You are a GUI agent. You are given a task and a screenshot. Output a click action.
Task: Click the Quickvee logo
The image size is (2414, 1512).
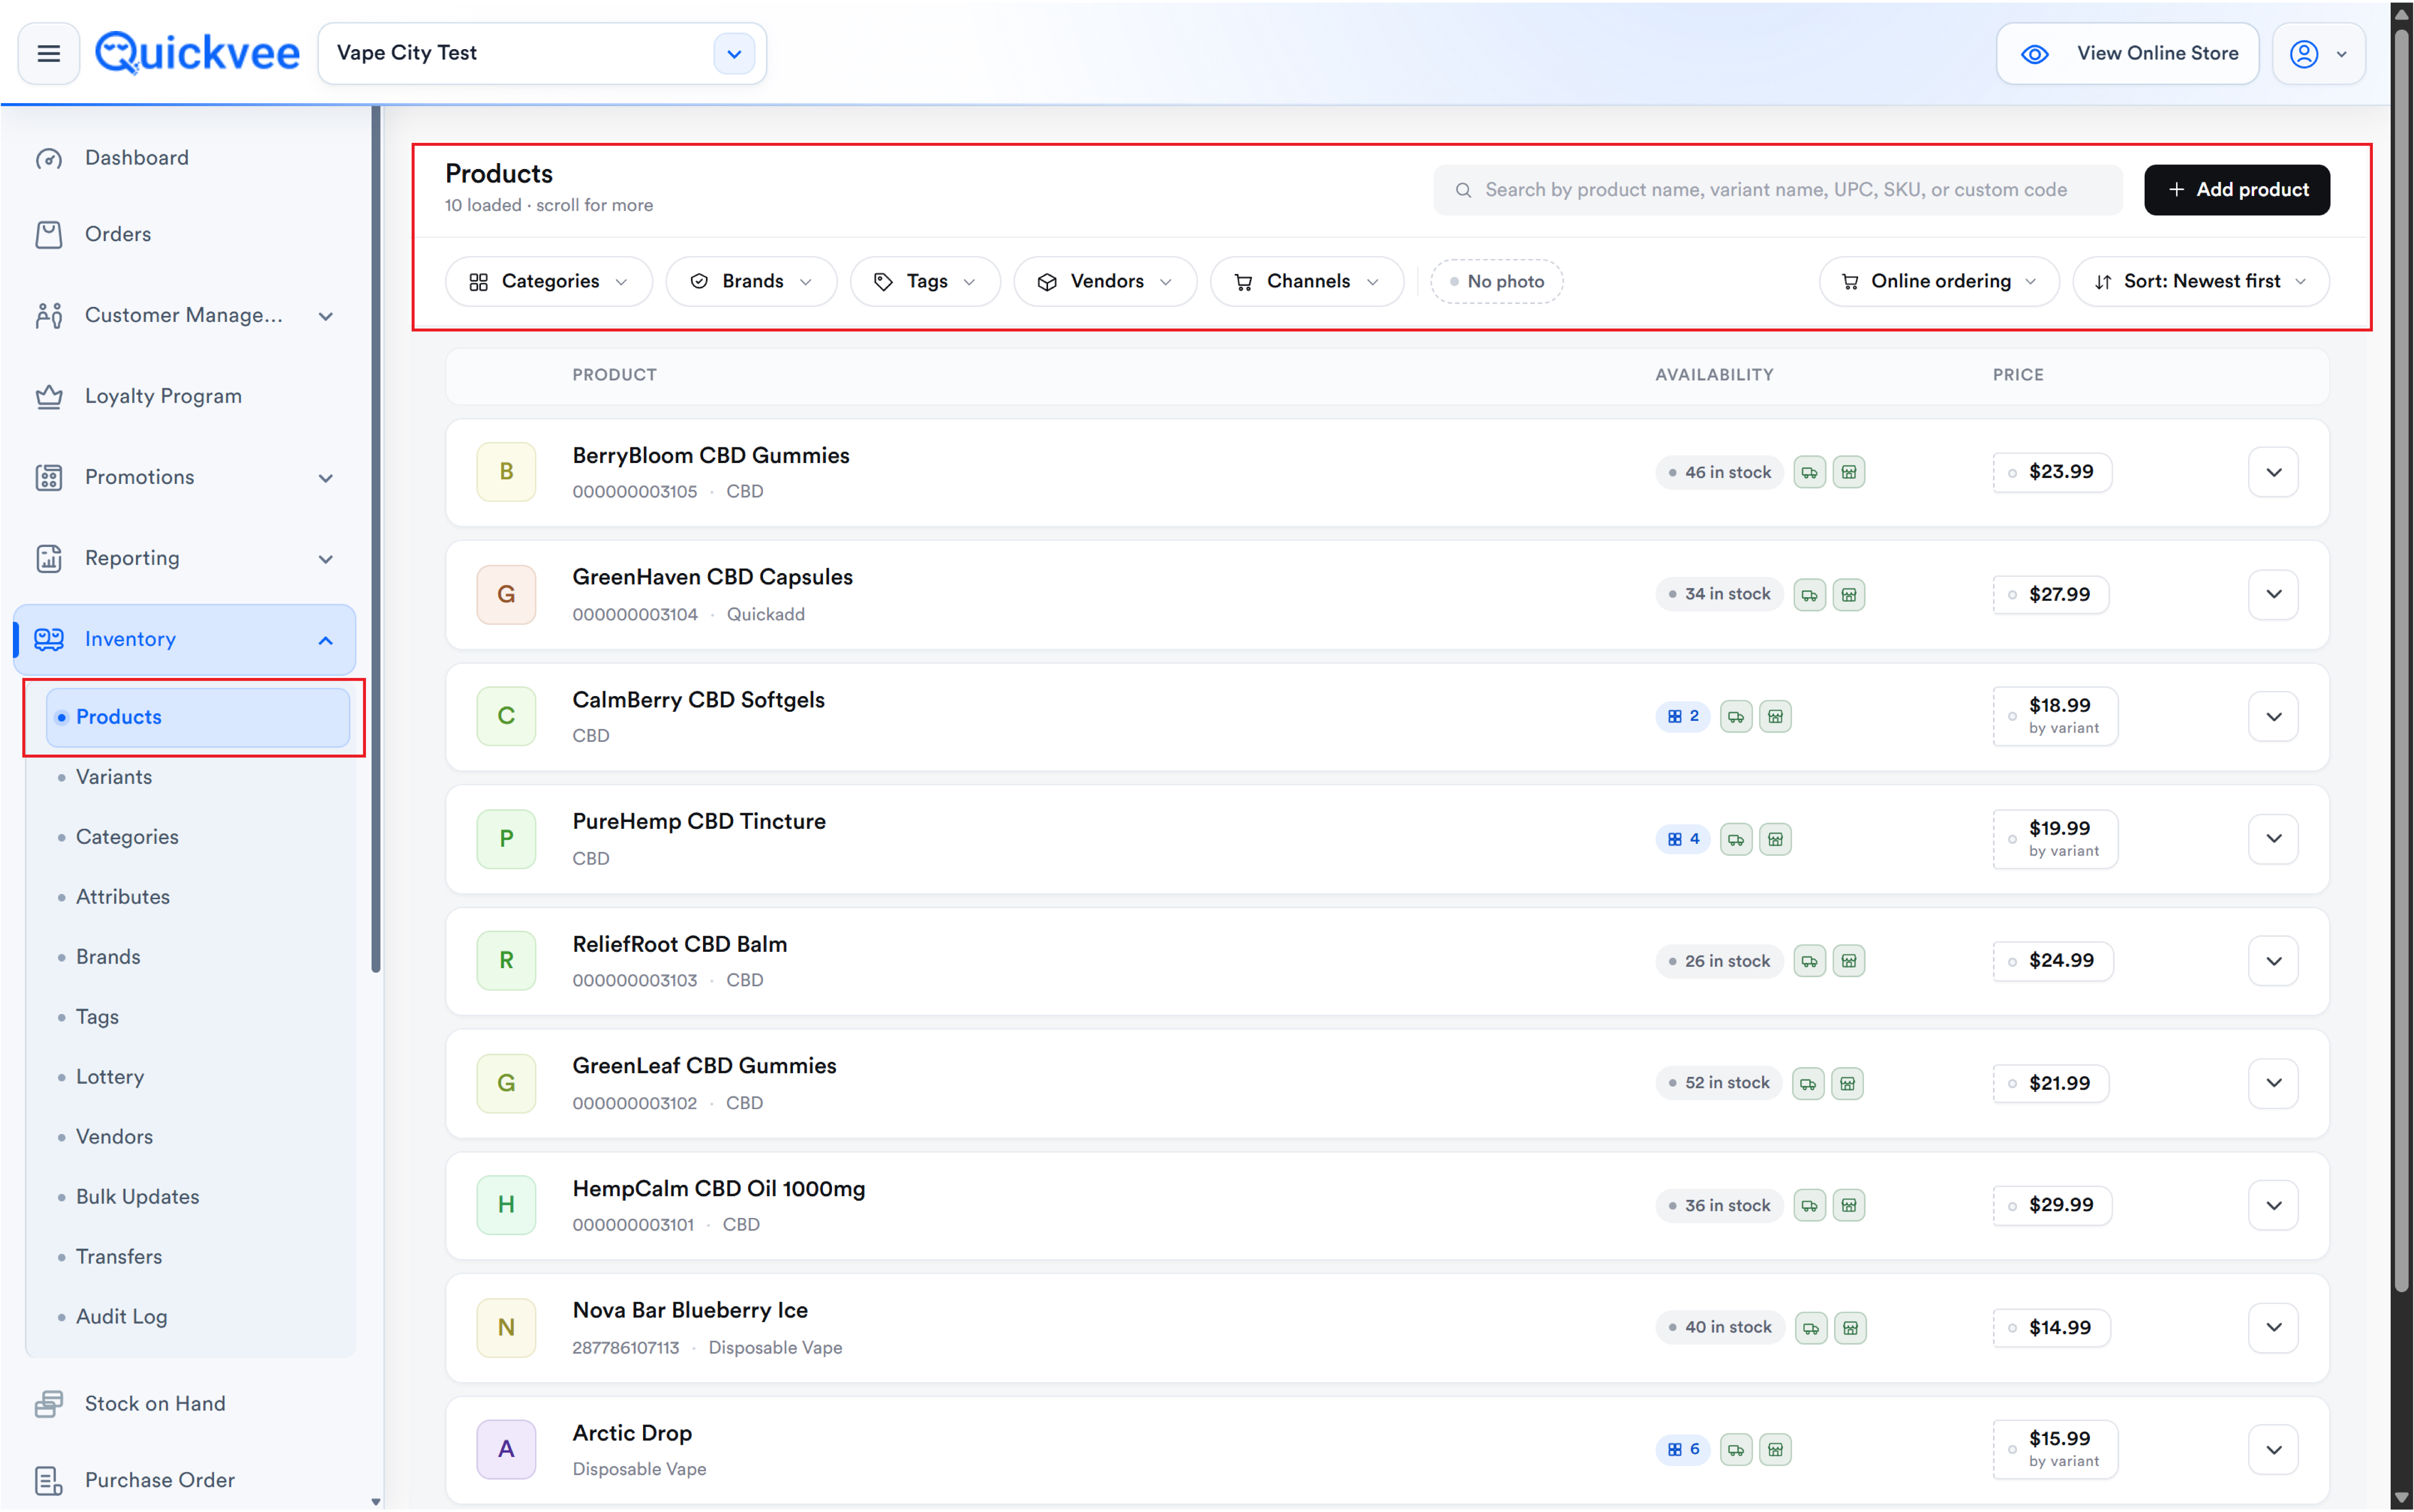pos(197,53)
